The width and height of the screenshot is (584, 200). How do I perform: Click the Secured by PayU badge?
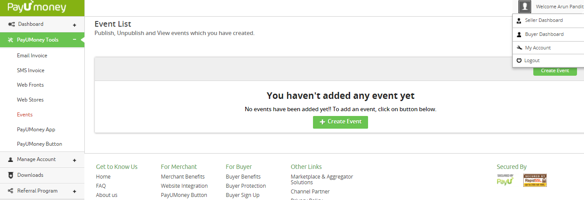(505, 180)
